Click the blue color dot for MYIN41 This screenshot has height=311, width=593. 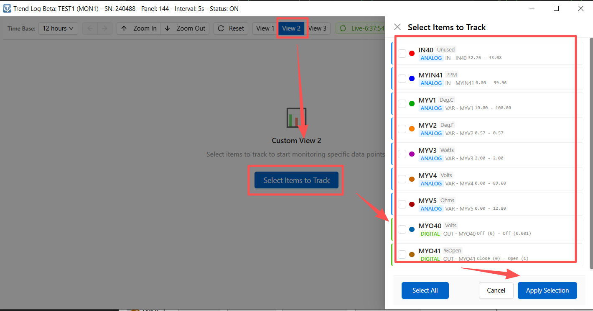tap(412, 79)
